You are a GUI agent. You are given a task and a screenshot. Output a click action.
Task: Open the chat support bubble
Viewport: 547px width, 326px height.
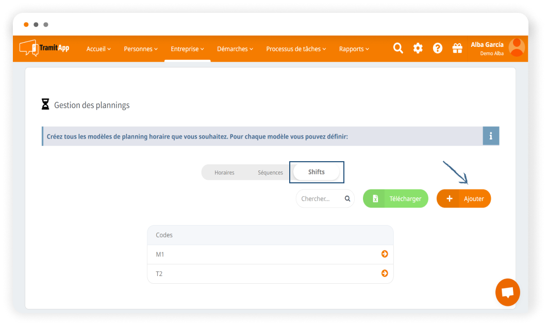507,293
